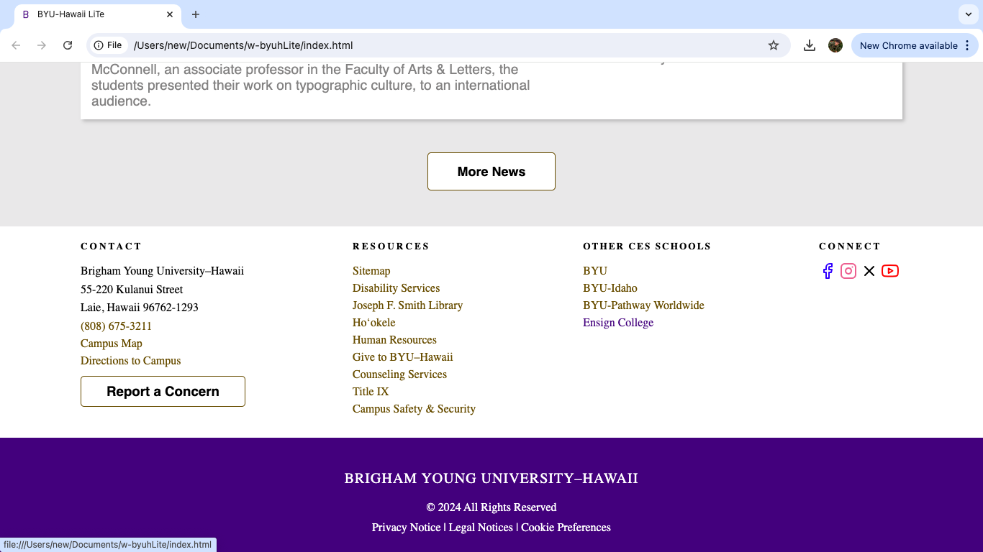
Task: Open the BYU-Idaho link
Action: point(610,288)
